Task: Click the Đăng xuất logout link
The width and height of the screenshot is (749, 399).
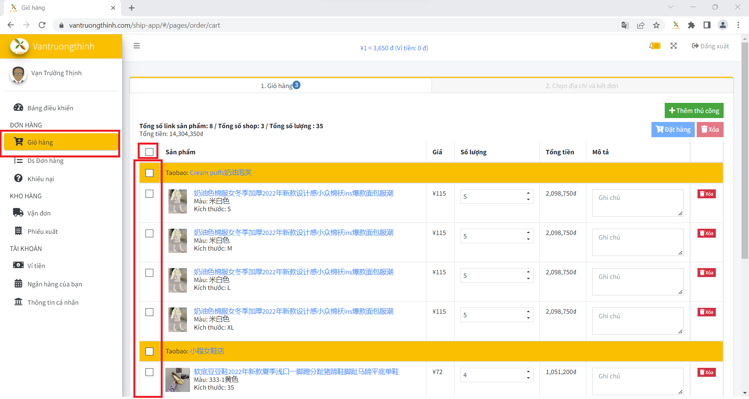Action: click(710, 46)
